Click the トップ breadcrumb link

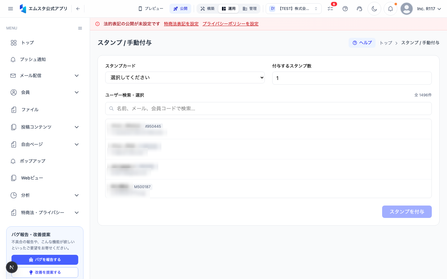point(386,43)
